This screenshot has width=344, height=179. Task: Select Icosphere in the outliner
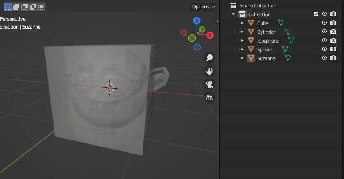click(x=267, y=41)
